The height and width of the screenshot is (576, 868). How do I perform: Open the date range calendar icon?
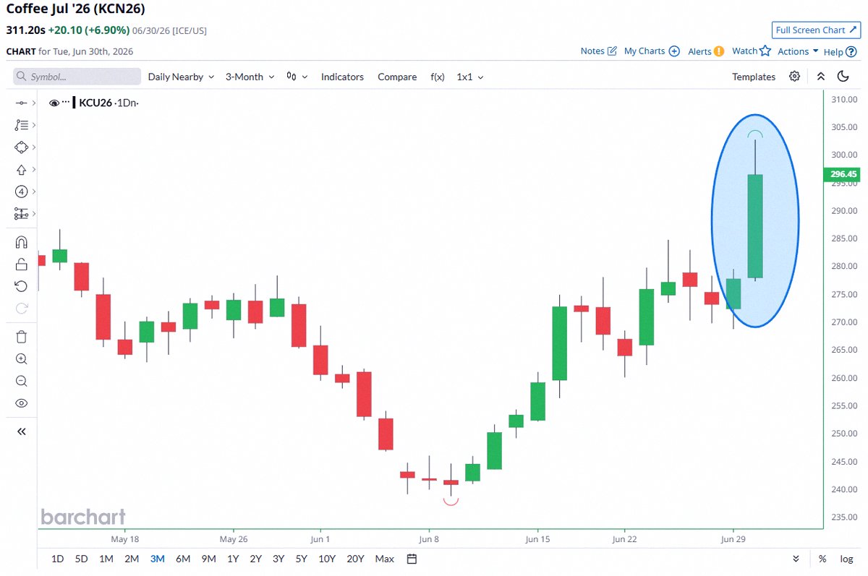412,559
